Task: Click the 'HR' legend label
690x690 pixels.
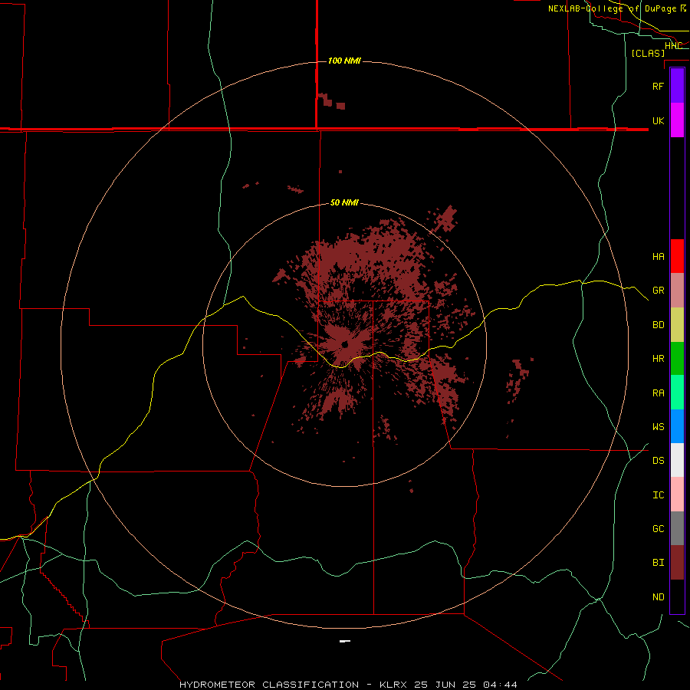Action: (x=658, y=359)
